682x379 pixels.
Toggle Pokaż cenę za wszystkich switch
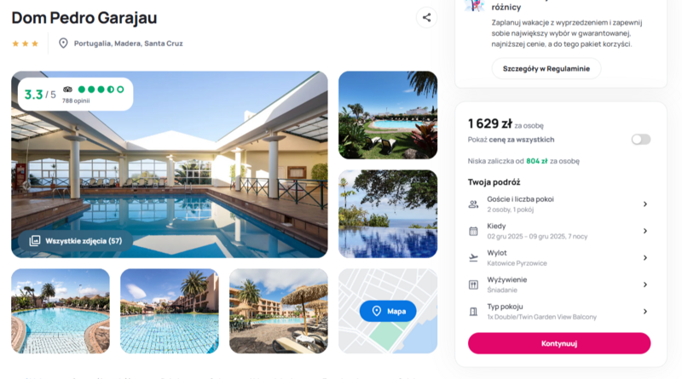click(641, 140)
